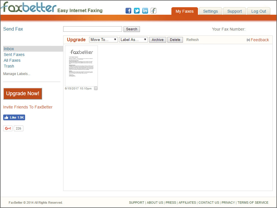Click the FaxBetter © 2014 copyright text

click(x=36, y=203)
